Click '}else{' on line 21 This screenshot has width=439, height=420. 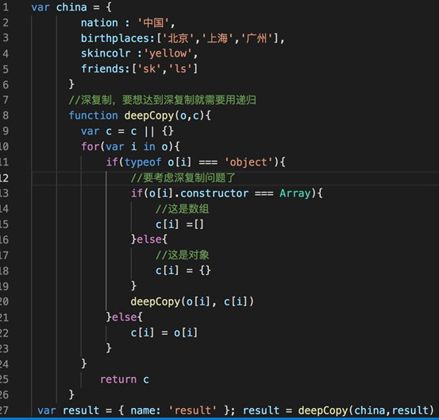coord(125,317)
